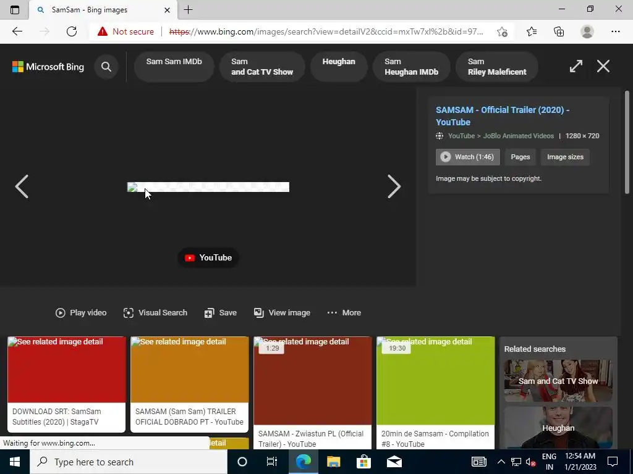Open File Explorer from taskbar
Image resolution: width=633 pixels, height=474 pixels.
coord(333,462)
